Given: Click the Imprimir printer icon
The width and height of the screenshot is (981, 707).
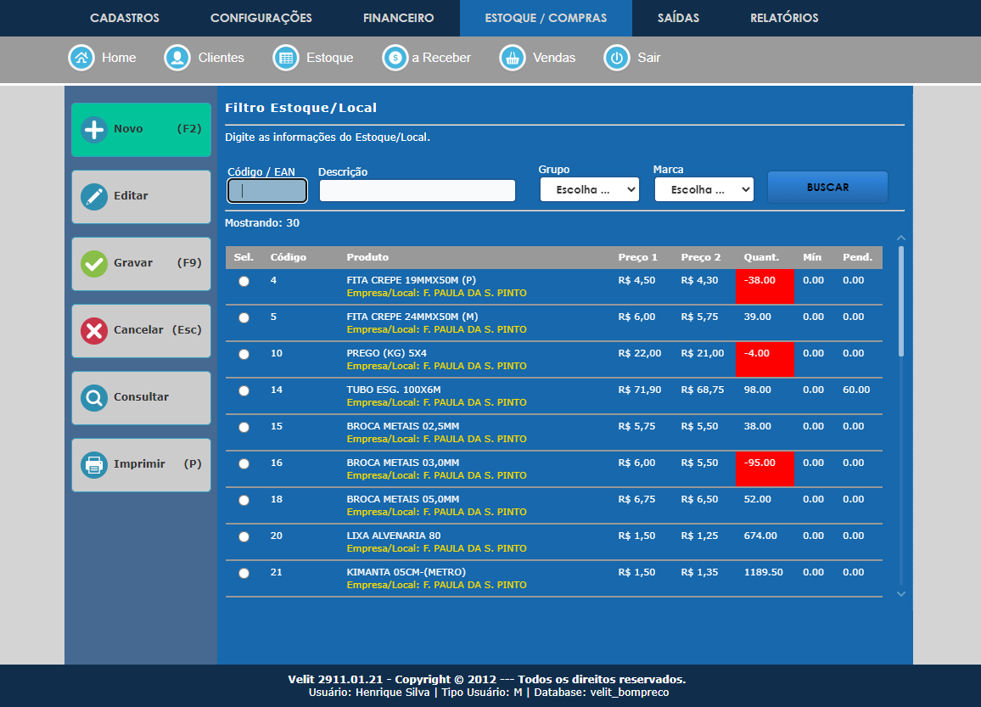Looking at the screenshot, I should pyautogui.click(x=94, y=464).
